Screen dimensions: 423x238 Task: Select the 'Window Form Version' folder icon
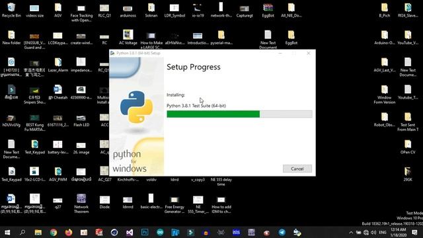click(x=385, y=95)
